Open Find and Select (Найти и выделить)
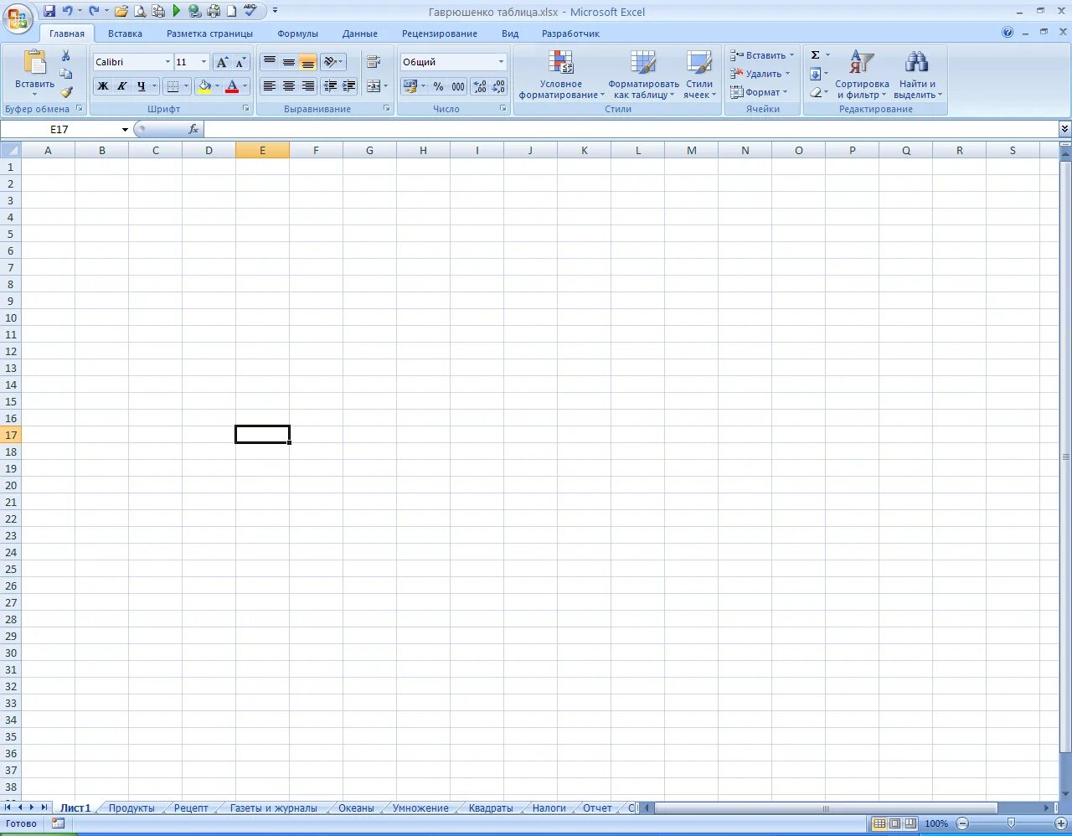The image size is (1072, 836). click(917, 75)
